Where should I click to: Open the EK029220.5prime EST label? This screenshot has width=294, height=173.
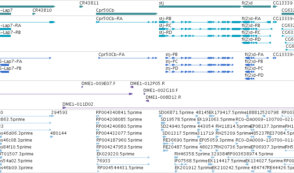point(115,154)
